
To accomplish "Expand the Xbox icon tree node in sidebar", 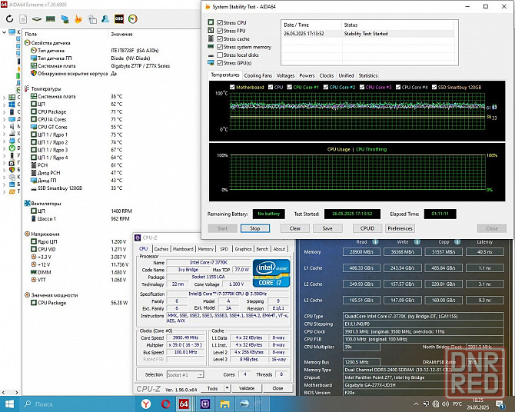I will pos(4,148).
